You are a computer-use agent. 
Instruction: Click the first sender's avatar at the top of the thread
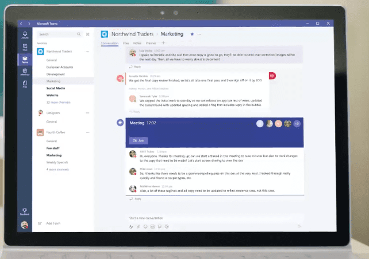(x=133, y=53)
